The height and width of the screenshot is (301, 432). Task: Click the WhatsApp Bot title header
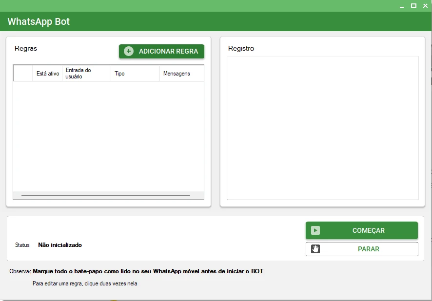tap(39, 22)
